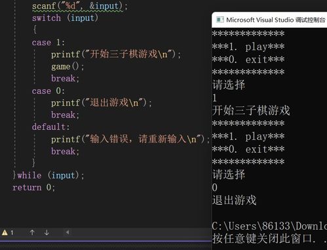Click the second '请选择' prompt in console
Viewport: 327px width, 250px height.
(229, 175)
